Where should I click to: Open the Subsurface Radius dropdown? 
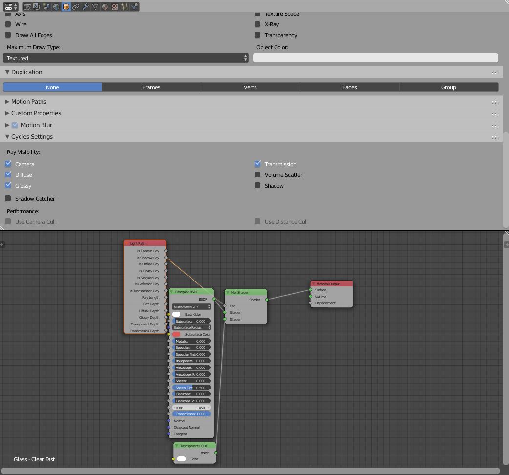(x=191, y=327)
